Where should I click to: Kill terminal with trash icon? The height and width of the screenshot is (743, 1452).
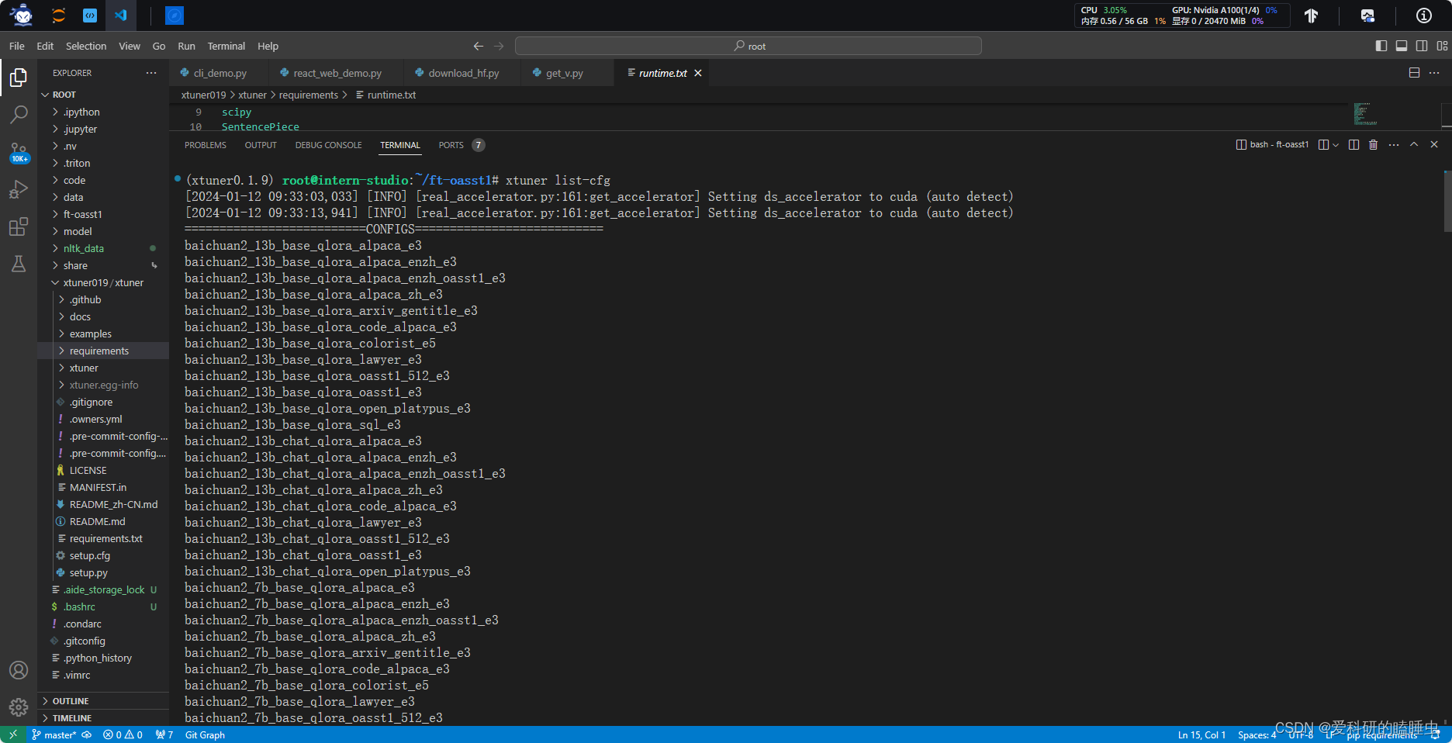tap(1374, 145)
